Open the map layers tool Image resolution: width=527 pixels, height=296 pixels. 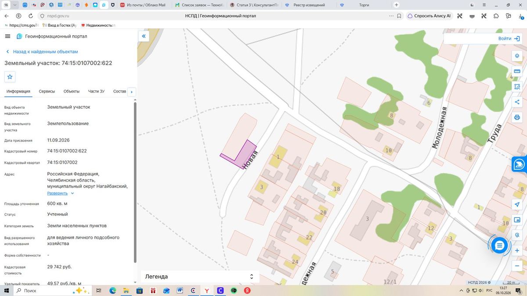click(517, 56)
